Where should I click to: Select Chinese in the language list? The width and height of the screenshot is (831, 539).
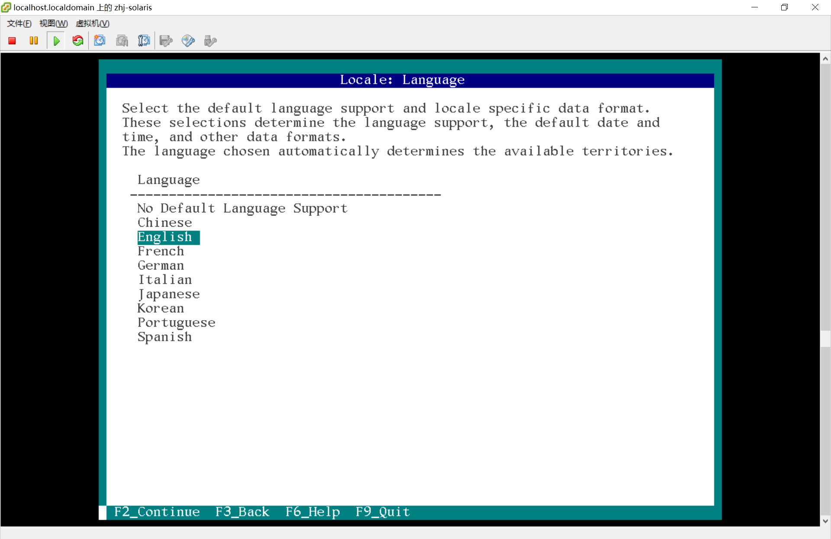click(x=164, y=223)
